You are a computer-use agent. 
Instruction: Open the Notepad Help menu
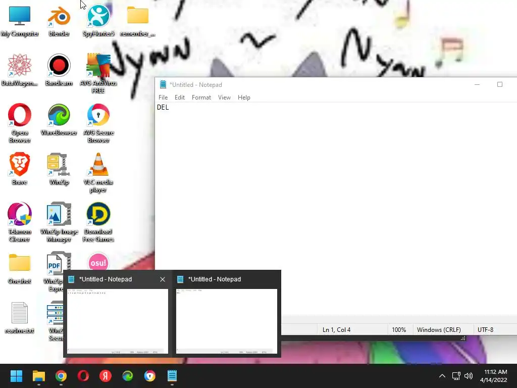(x=244, y=98)
